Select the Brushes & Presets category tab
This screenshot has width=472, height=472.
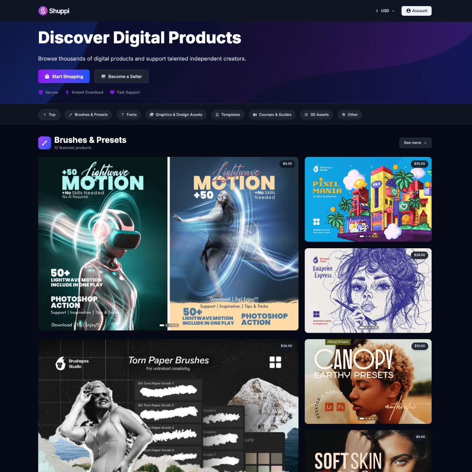(88, 115)
